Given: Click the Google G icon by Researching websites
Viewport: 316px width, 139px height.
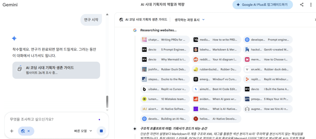Looking at the screenshot, I should pyautogui.click(x=135, y=30).
